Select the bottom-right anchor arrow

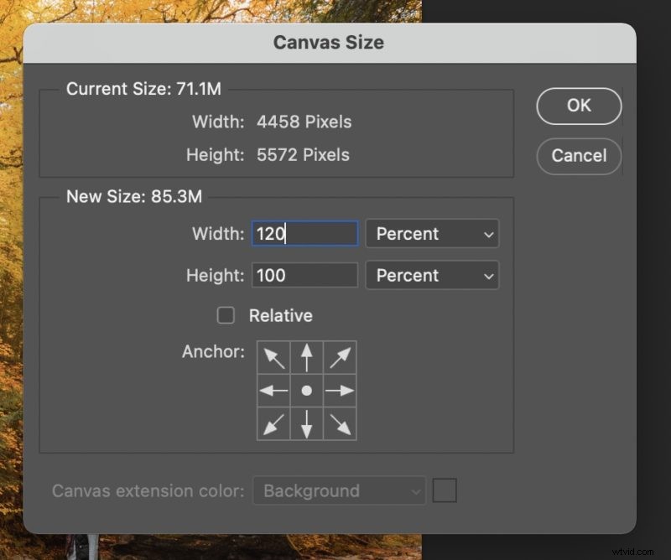(340, 423)
